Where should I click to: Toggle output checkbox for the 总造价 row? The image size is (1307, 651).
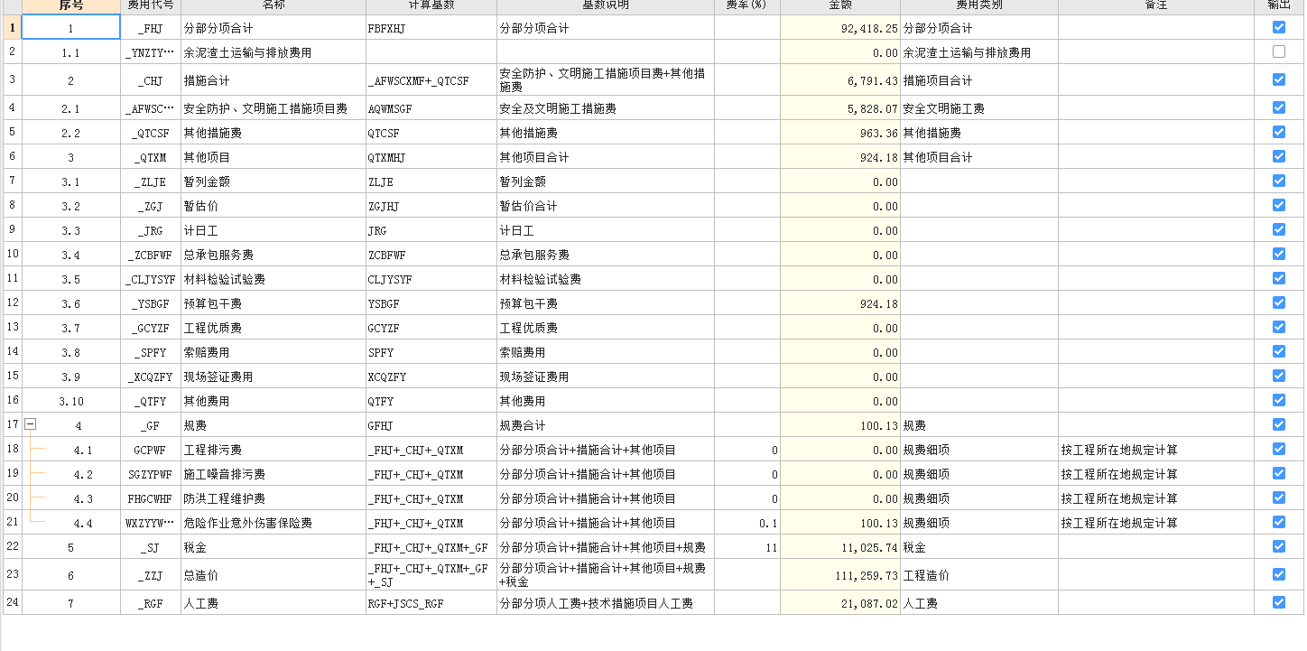(x=1278, y=574)
